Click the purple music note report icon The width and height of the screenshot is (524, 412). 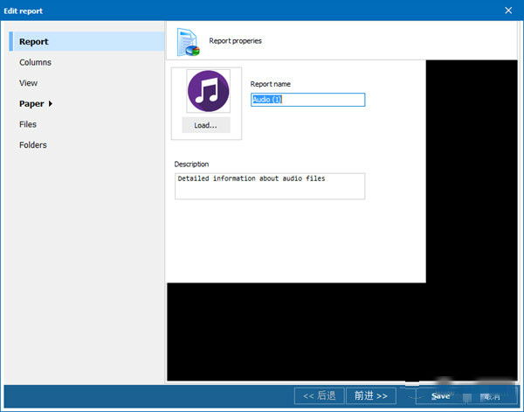tap(208, 91)
